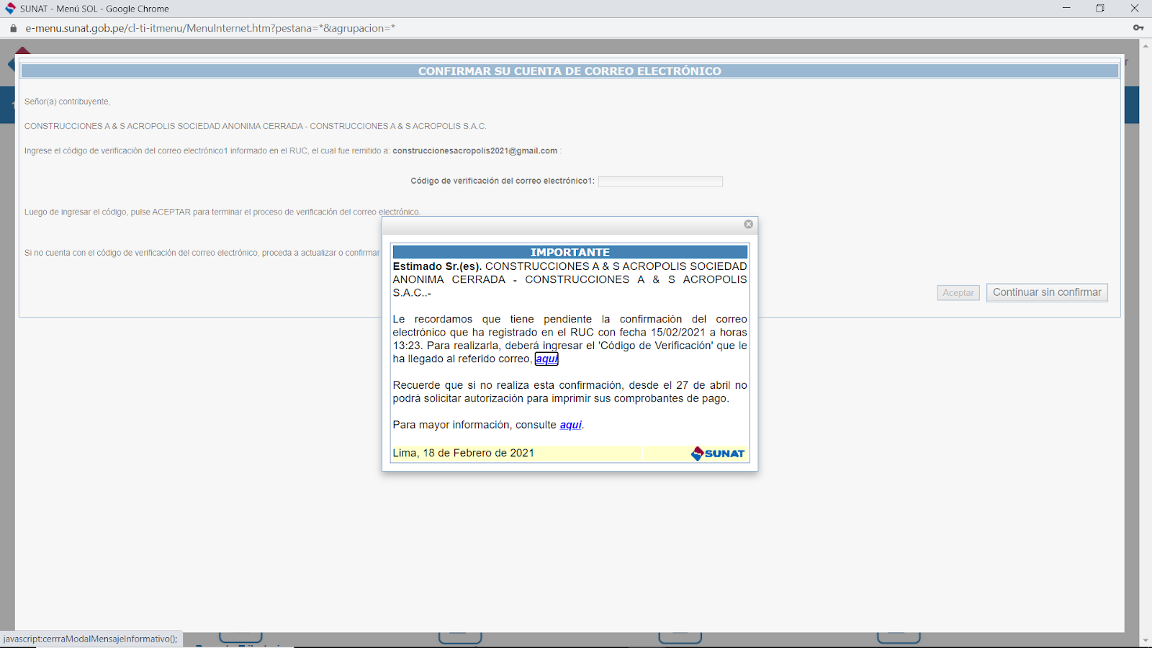Click the key icon in address bar
This screenshot has width=1152, height=648.
[1138, 28]
